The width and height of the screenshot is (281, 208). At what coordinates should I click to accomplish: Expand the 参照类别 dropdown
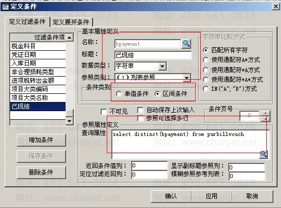(186, 78)
